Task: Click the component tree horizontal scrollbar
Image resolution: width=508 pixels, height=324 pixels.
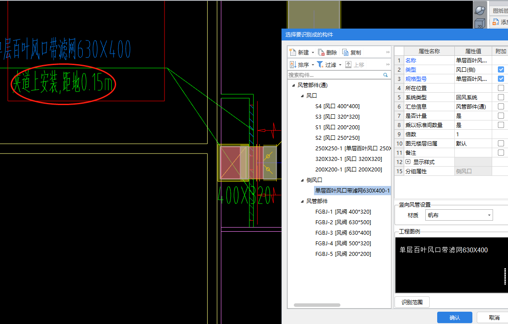Action: (317, 305)
